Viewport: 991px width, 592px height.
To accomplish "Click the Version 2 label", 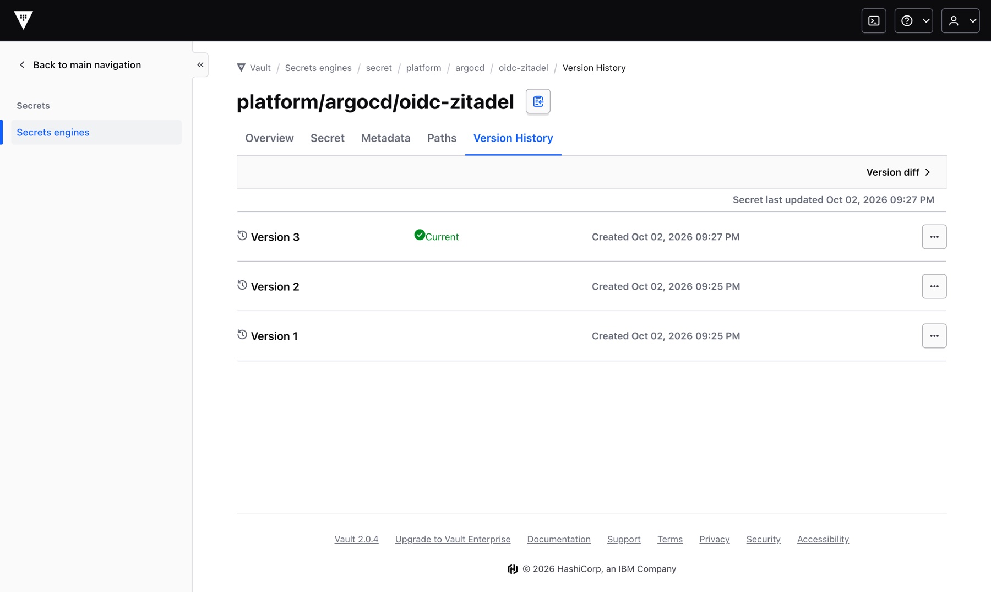I will coord(275,287).
